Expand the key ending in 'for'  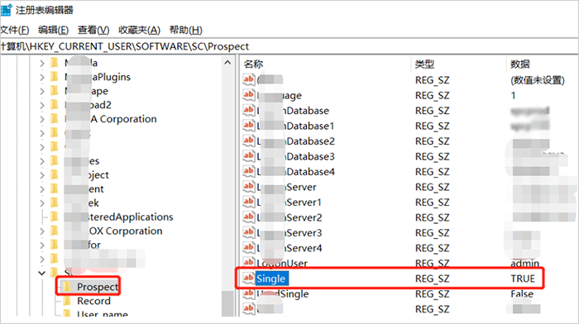tap(41, 245)
